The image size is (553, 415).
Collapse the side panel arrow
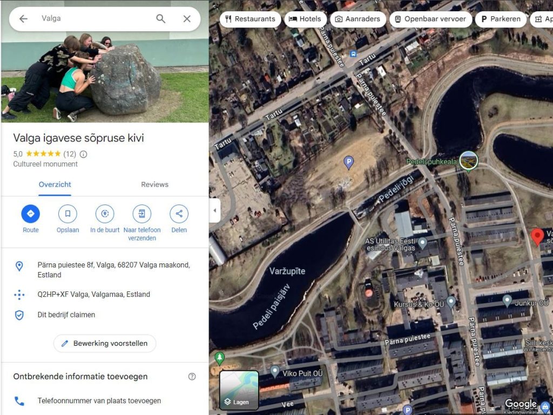[x=215, y=210]
